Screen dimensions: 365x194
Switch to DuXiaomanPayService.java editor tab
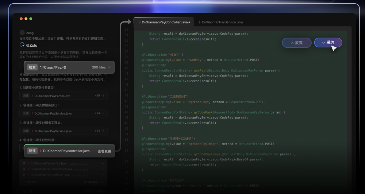tap(220, 22)
